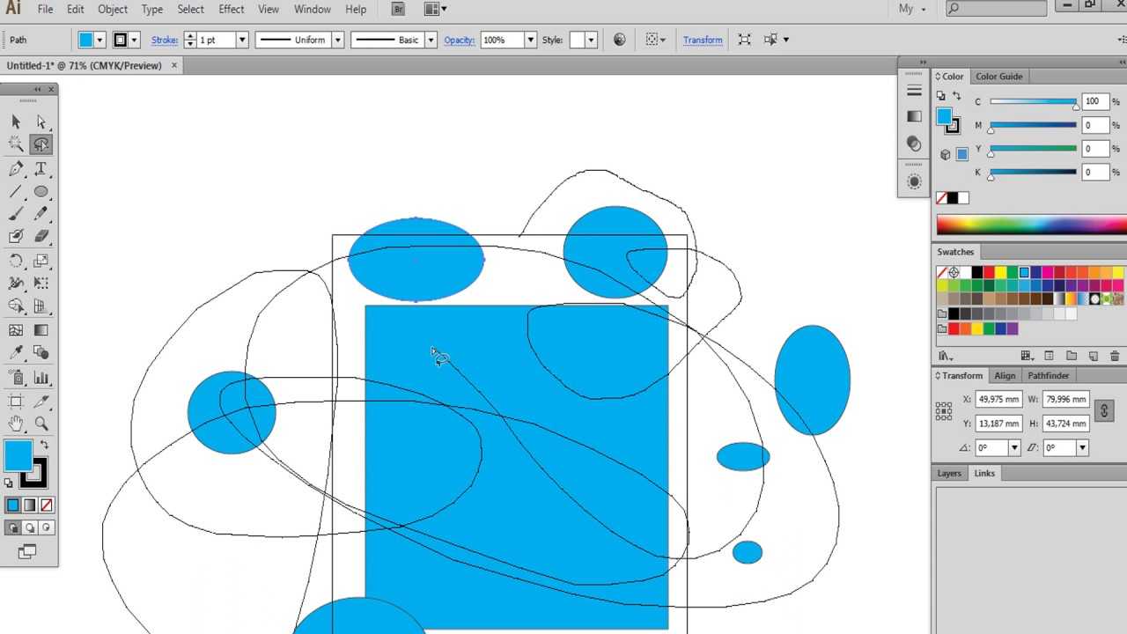Create new swatch in Swatches panel
1127x634 pixels.
click(x=1094, y=356)
